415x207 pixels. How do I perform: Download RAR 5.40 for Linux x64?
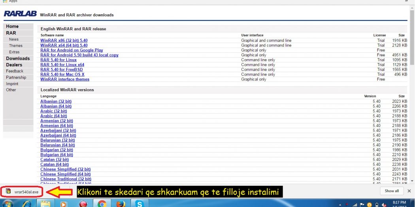coord(62,65)
